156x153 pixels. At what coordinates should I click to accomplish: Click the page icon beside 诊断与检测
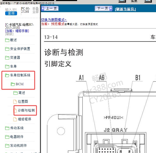tap(16, 110)
